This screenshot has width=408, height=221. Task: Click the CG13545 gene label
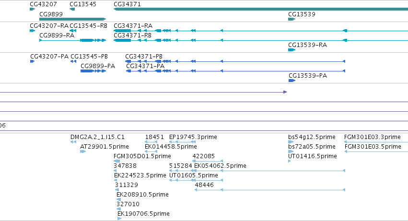pos(83,4)
